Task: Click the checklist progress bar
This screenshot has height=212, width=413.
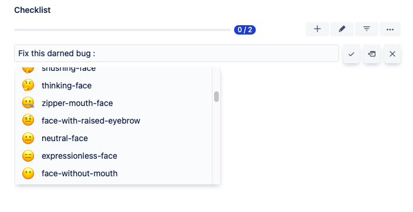Action: [x=122, y=30]
